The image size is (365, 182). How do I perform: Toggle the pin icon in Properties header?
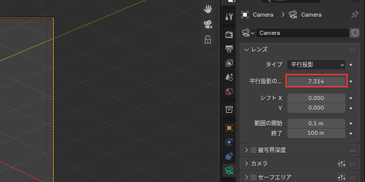tap(354, 15)
